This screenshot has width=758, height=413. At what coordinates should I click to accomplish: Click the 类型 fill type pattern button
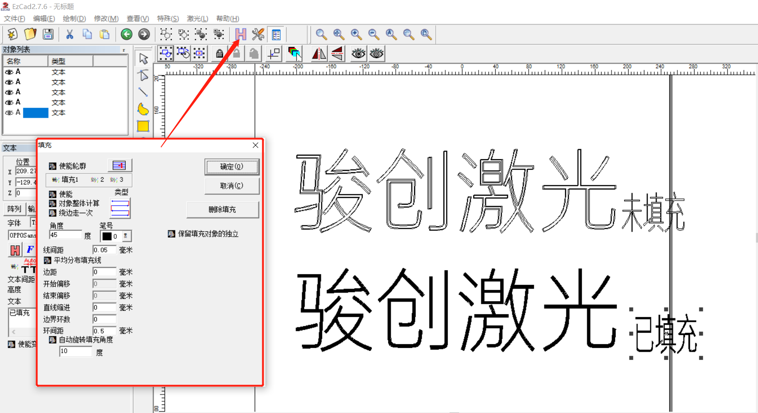click(x=120, y=208)
